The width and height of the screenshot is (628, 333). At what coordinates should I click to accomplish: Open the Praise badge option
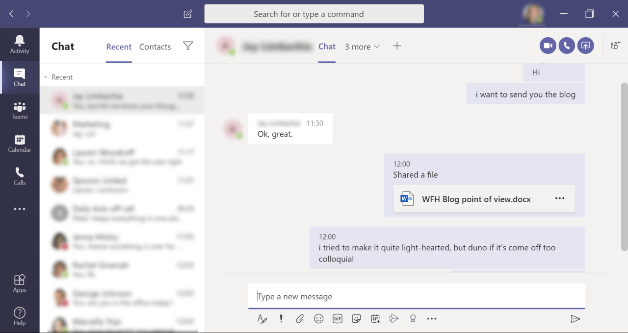coord(413,319)
